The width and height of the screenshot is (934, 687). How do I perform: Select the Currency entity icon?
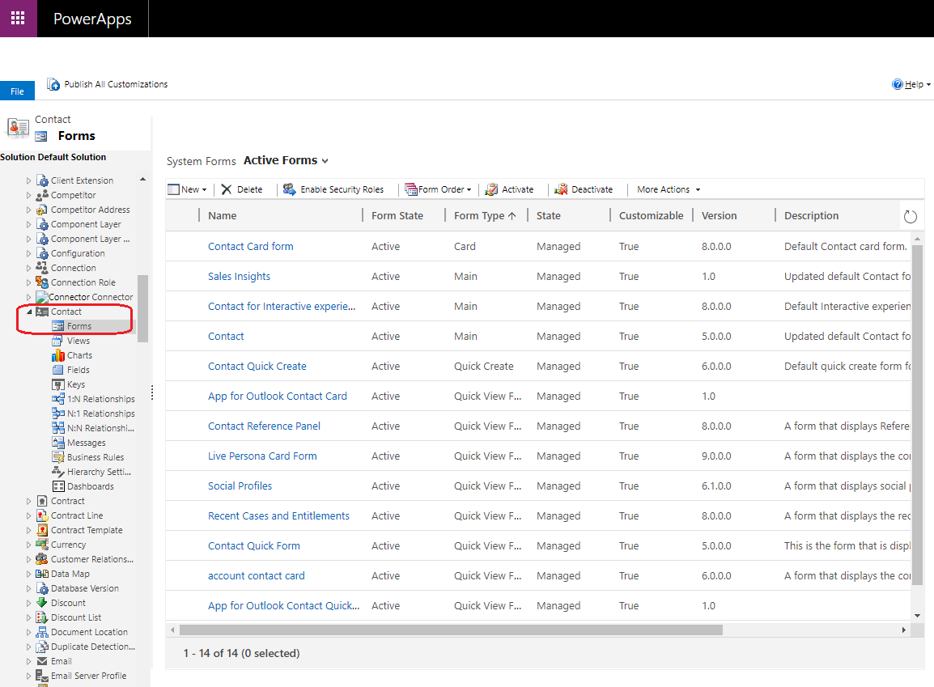(42, 544)
